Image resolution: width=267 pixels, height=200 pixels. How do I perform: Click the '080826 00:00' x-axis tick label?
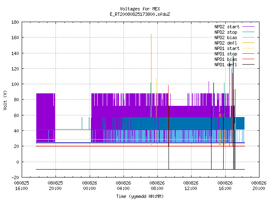pyautogui.click(x=89, y=186)
